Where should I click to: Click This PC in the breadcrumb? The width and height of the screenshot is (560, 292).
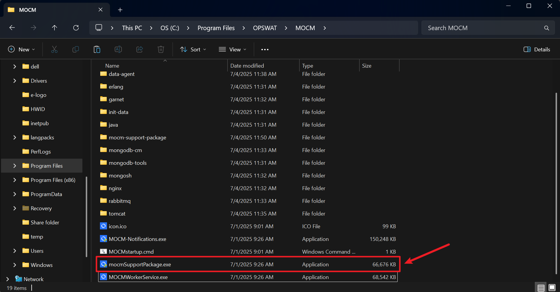[132, 28]
